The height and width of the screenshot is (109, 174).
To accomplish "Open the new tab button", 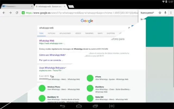I will [x=71, y=6].
